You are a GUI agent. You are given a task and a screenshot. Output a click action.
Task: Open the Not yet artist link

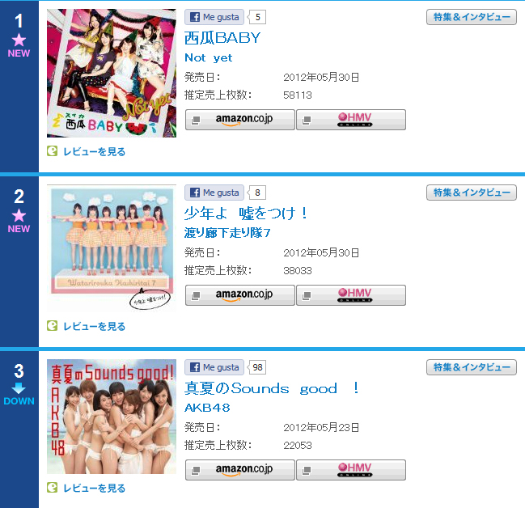coord(208,57)
